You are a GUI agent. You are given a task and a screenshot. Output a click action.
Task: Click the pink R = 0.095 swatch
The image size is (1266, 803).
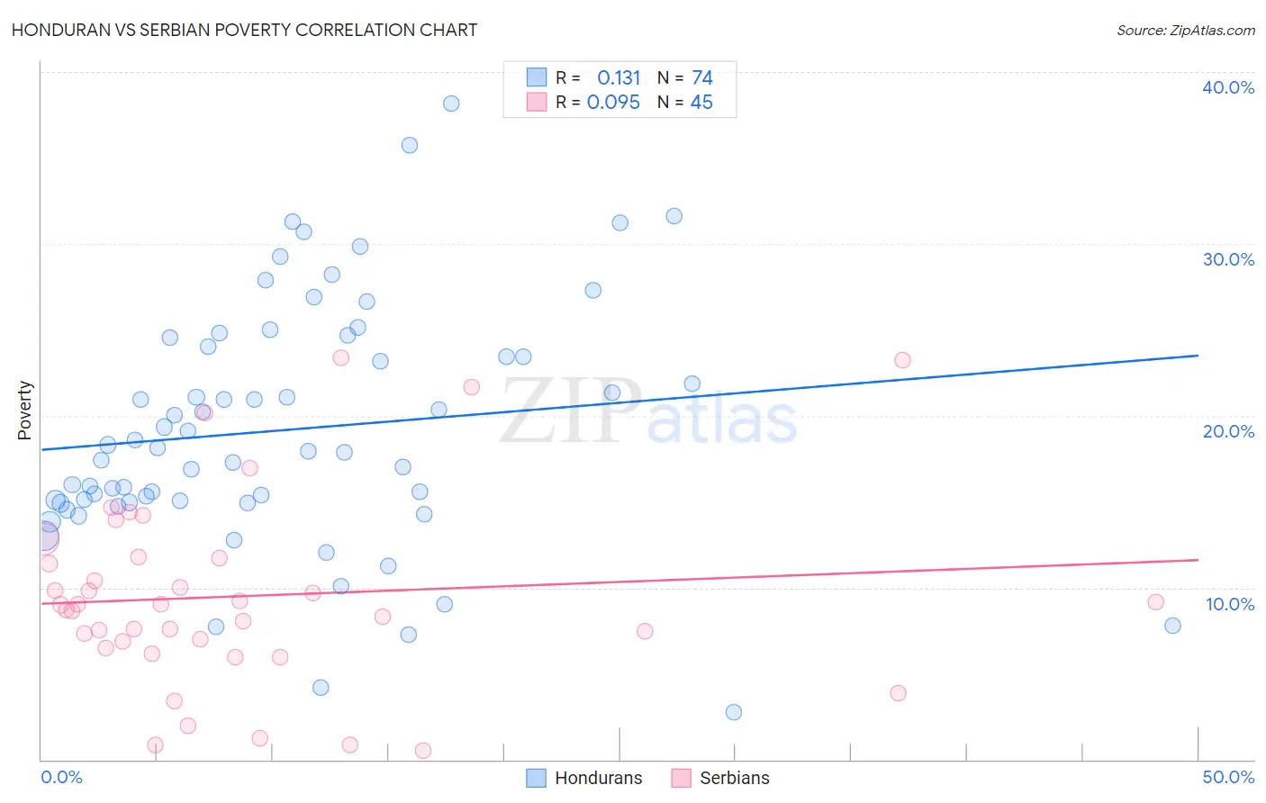click(537, 102)
